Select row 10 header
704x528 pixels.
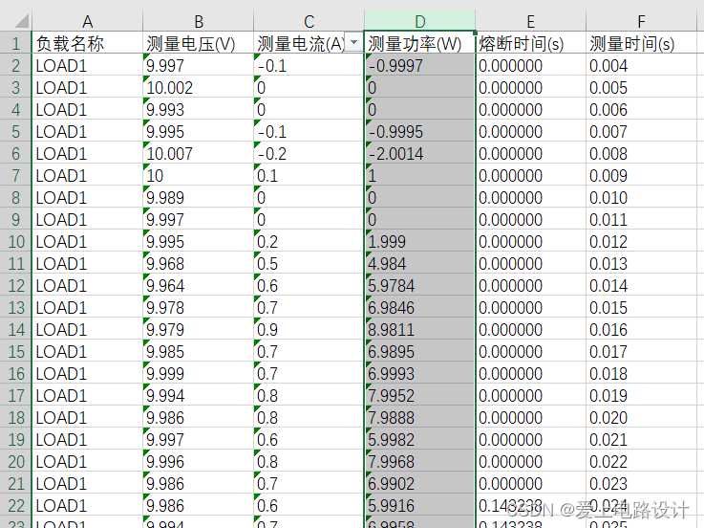[x=15, y=241]
